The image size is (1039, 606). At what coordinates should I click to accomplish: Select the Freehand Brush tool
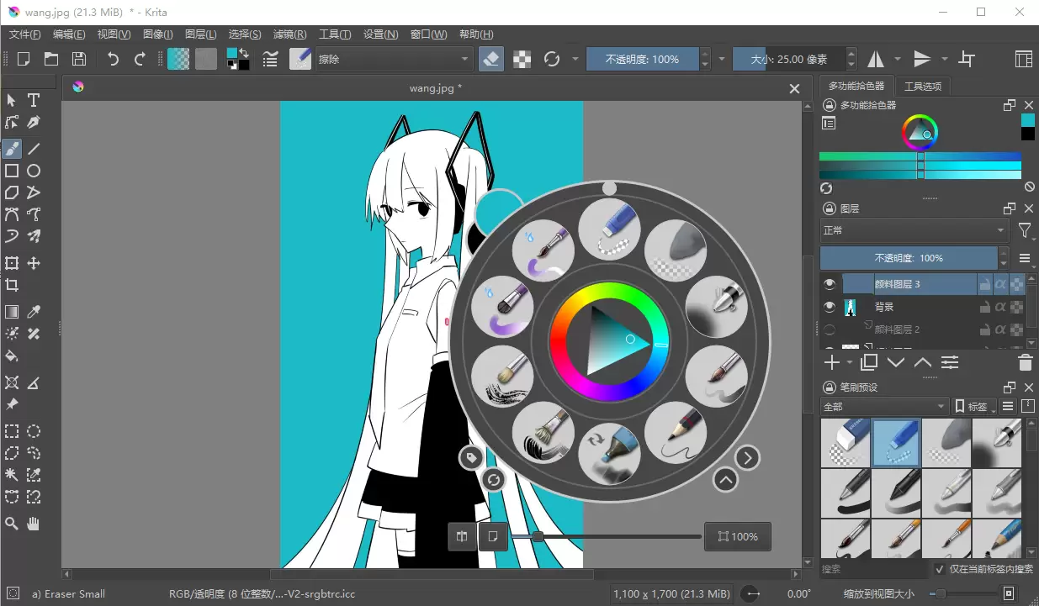click(x=12, y=149)
